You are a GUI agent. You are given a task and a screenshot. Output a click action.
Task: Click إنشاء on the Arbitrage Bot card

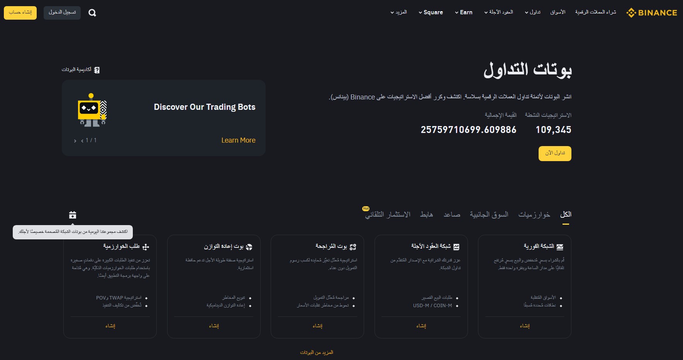317,326
